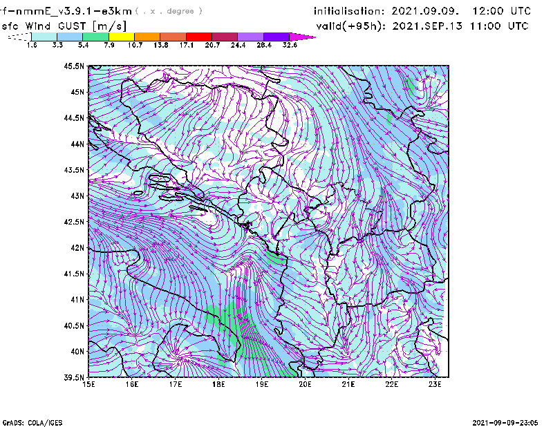The image size is (553, 427).
Task: Click legend value 24.4
Action: 238,45
